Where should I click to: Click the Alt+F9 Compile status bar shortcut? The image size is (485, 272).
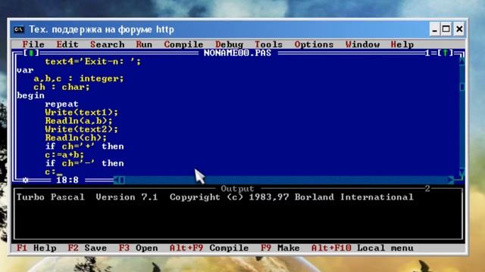coord(209,248)
